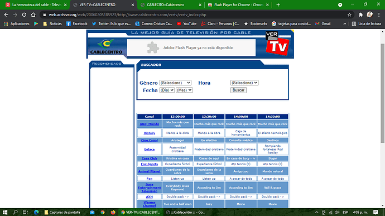This screenshot has width=385, height=216.
Task: Show hidden system tray icons
Action: tap(317, 212)
